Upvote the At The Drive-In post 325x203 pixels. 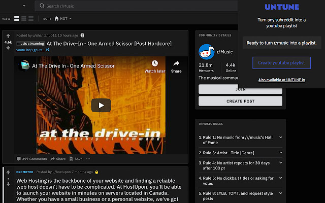point(8,36)
